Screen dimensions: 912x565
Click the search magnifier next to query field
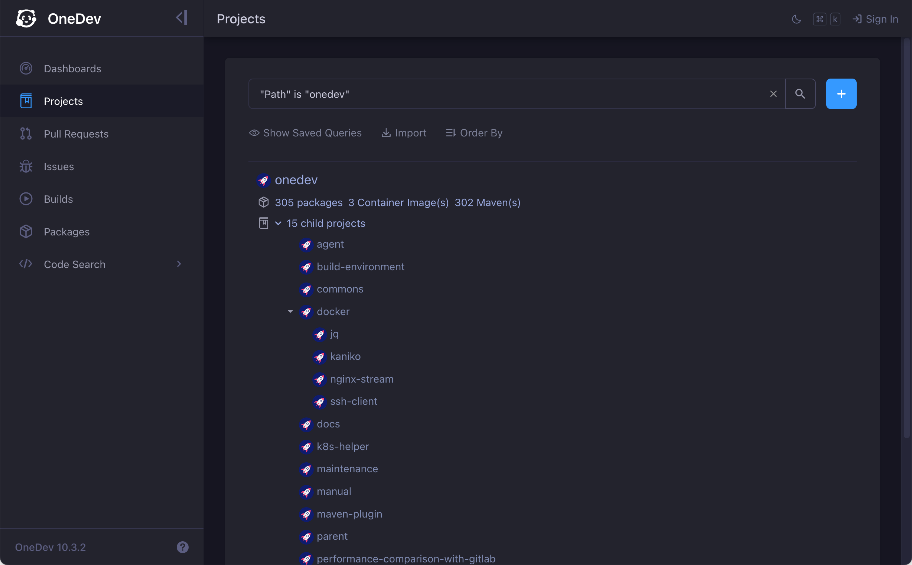click(800, 94)
